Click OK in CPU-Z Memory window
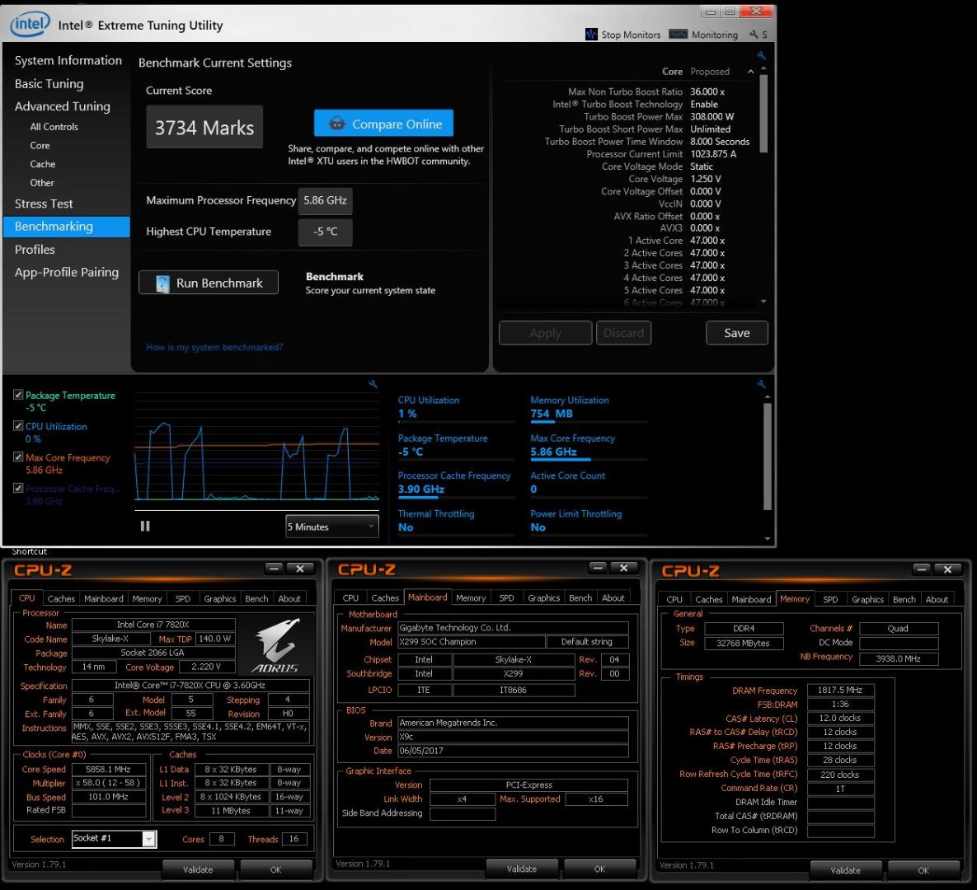The image size is (977, 890). [x=923, y=870]
